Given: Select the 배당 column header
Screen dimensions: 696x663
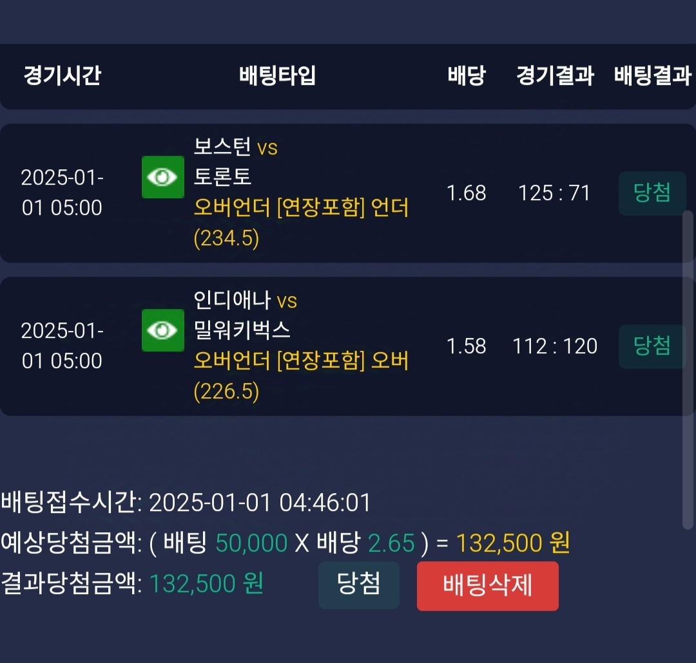Looking at the screenshot, I should 466,76.
